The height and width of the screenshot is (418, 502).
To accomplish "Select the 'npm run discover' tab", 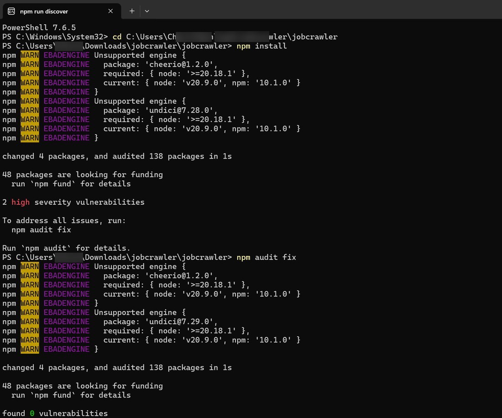I will tap(62, 11).
